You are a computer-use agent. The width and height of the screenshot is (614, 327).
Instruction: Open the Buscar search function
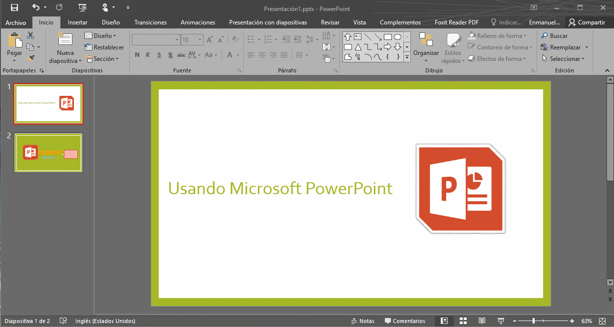click(x=556, y=35)
